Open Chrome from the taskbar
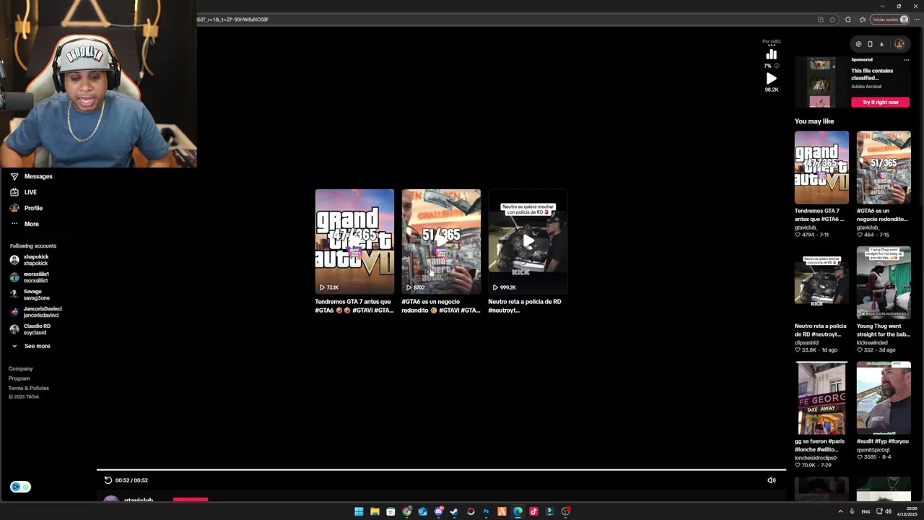 pos(407,511)
